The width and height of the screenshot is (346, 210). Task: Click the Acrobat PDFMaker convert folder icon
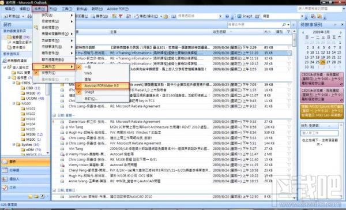point(319,16)
